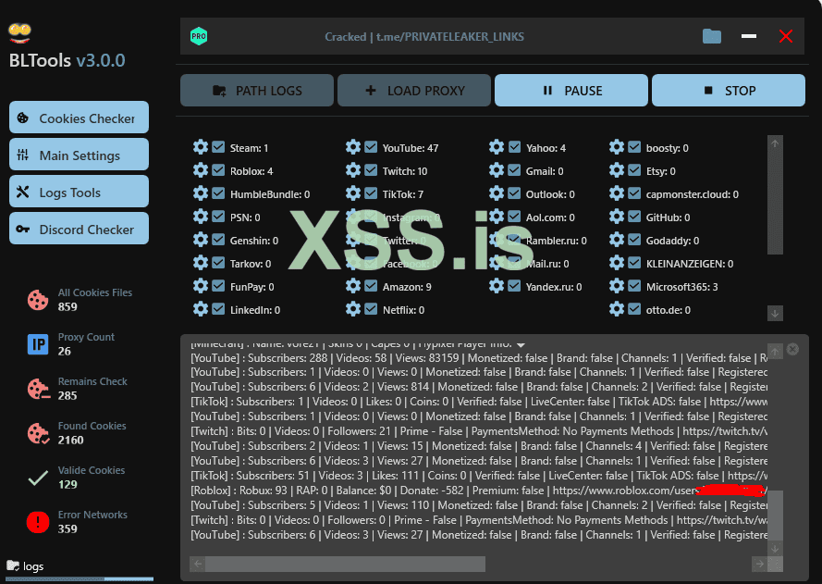Toggle the TikTok checkbox
The image size is (822, 584).
coord(371,193)
